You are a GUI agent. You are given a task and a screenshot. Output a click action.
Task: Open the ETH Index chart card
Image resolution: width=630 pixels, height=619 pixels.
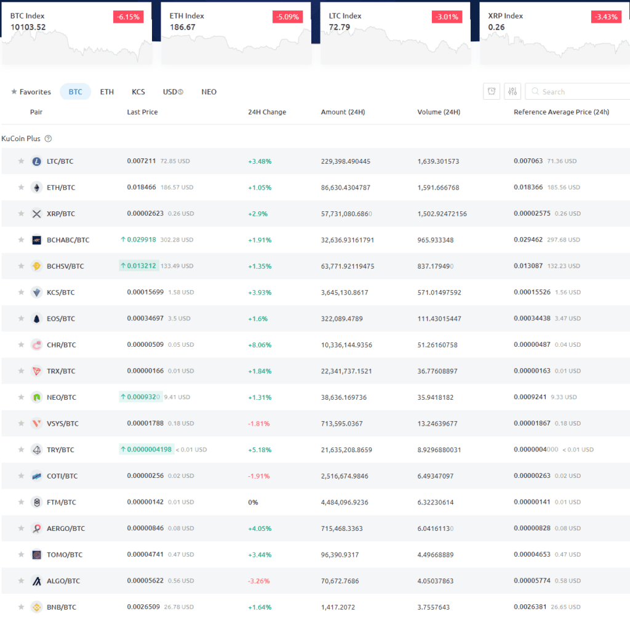236,33
